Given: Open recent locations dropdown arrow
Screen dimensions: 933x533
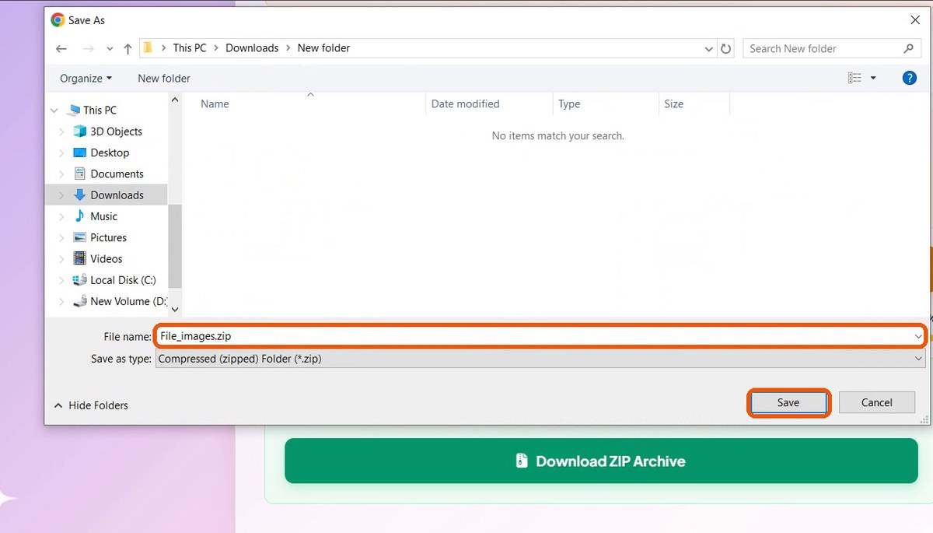Looking at the screenshot, I should (x=110, y=49).
